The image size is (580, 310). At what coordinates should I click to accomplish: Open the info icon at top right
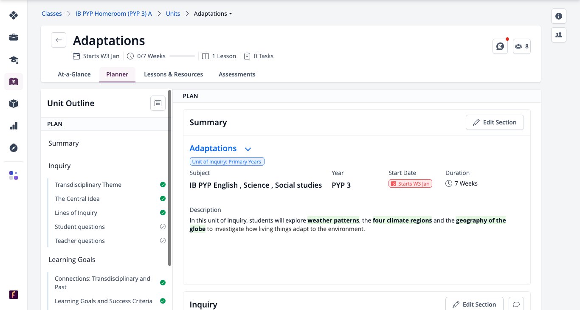tap(559, 16)
